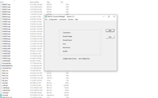The height and width of the screenshot is (98, 158).
Task: Click the Next Service label
Action: (x=67, y=48)
